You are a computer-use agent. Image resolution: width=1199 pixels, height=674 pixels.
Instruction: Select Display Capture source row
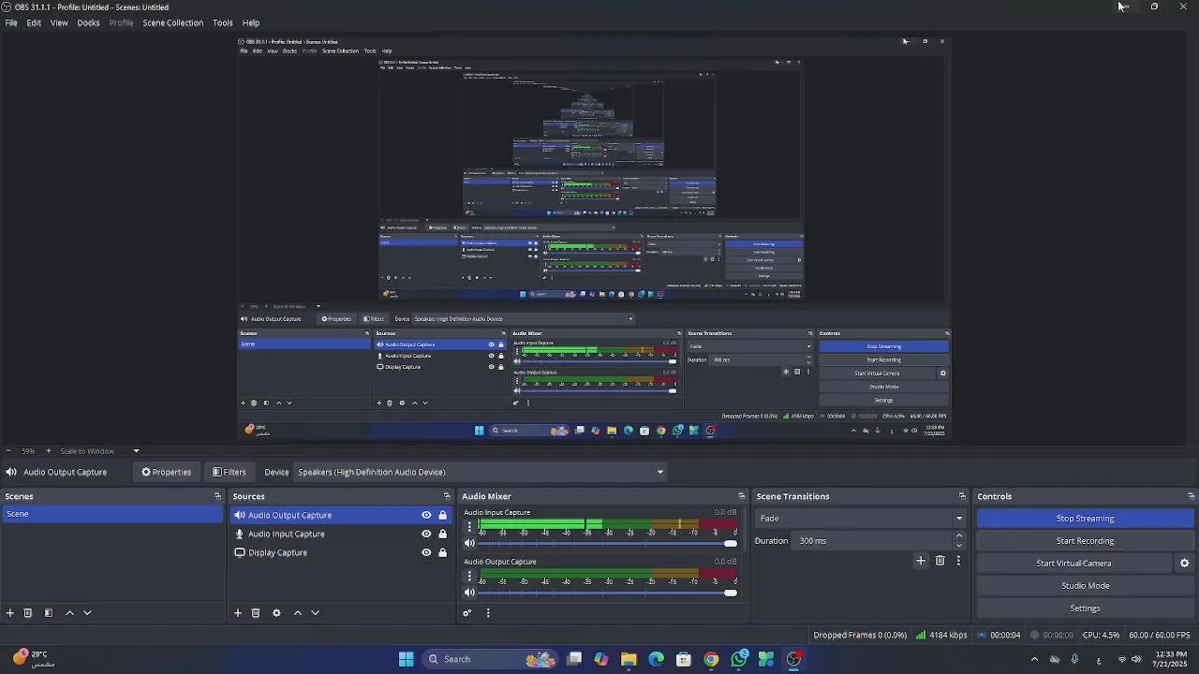pyautogui.click(x=341, y=553)
